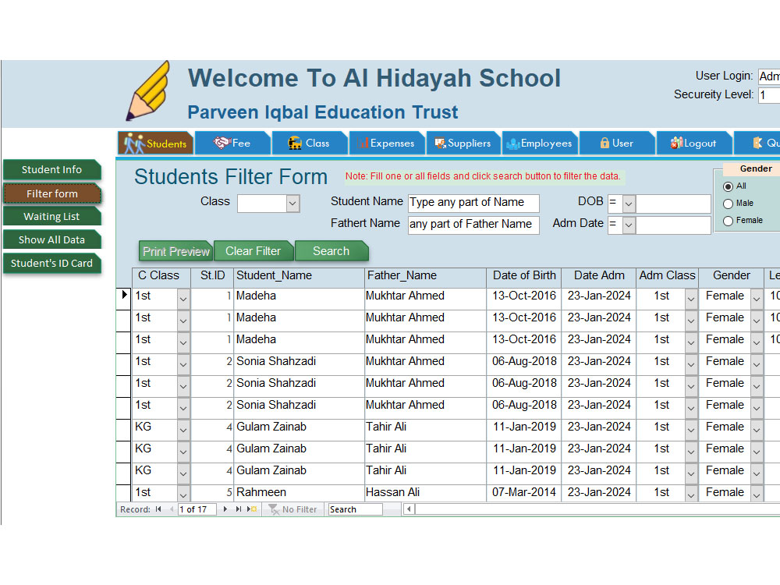Jump to last record arrow
This screenshot has height=585, width=780.
coord(238,509)
